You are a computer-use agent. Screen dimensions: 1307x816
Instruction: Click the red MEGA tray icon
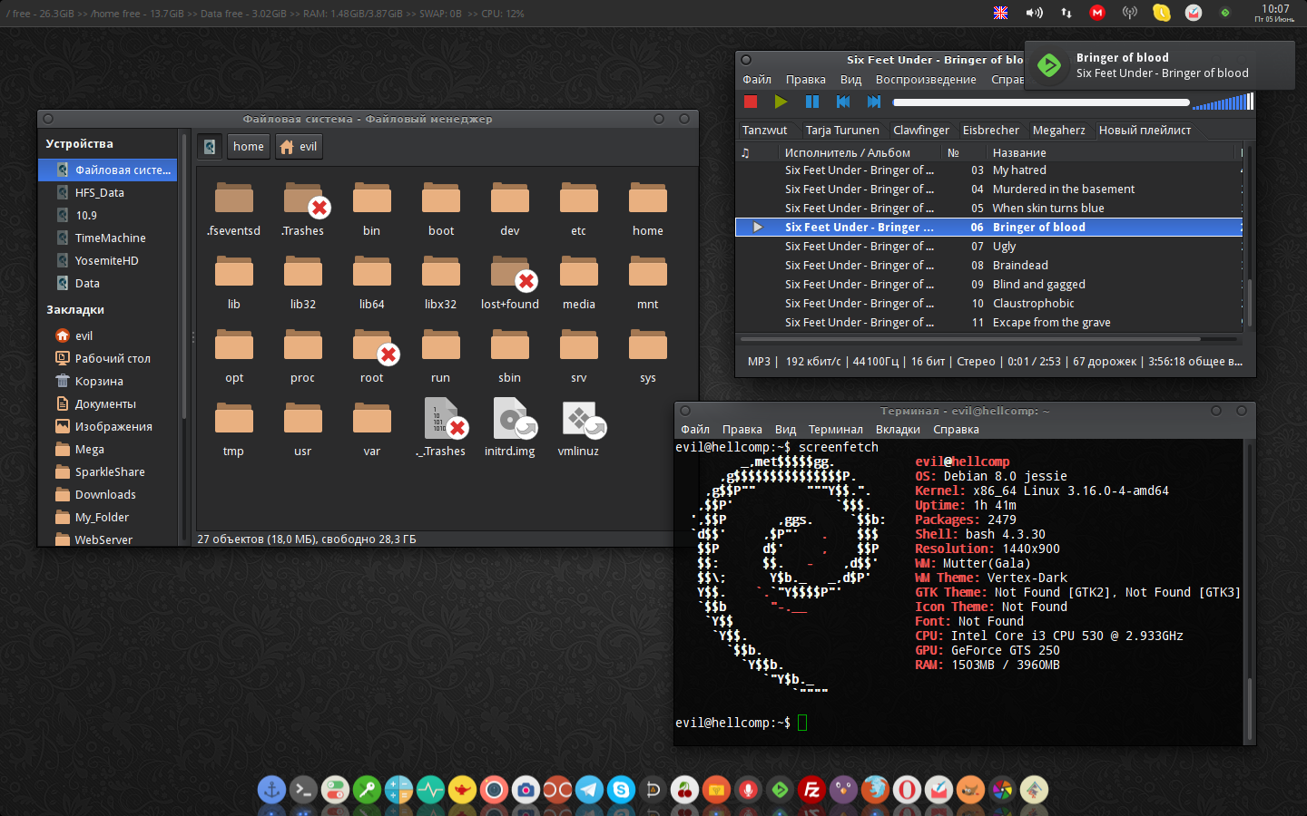(1097, 13)
